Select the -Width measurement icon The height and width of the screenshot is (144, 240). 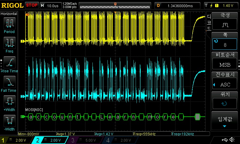[x=9, y=121]
